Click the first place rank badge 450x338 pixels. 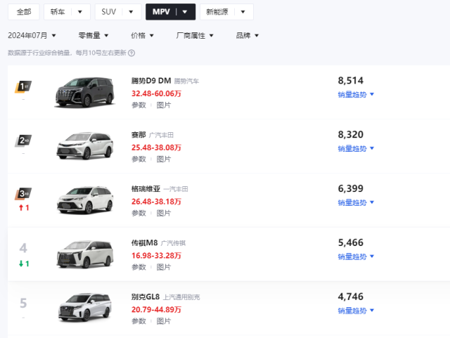tap(24, 86)
